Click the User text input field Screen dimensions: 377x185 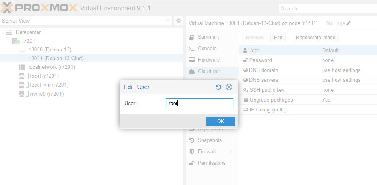199,104
